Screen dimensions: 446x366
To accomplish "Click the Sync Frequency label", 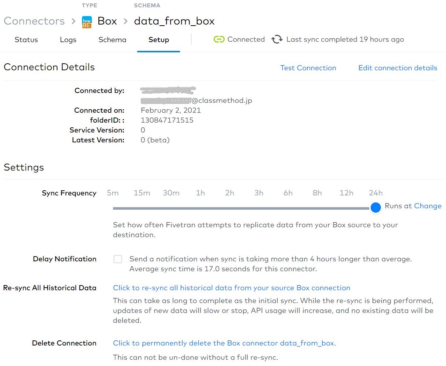I will 69,193.
